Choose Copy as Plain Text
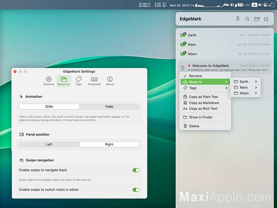 [x=205, y=97]
